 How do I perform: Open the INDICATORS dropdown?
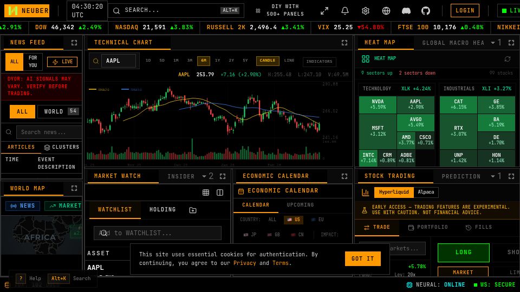click(x=319, y=62)
